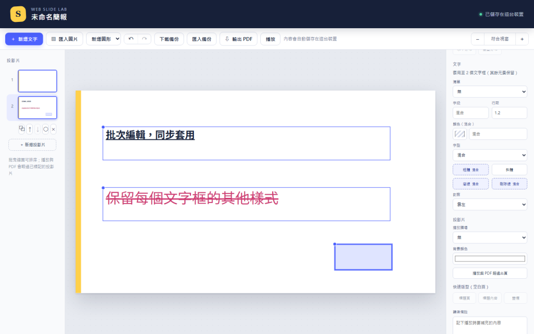Viewport: 534px width, 334px height.
Task: Click the 輸出 PDF export button
Action: pyautogui.click(x=238, y=39)
